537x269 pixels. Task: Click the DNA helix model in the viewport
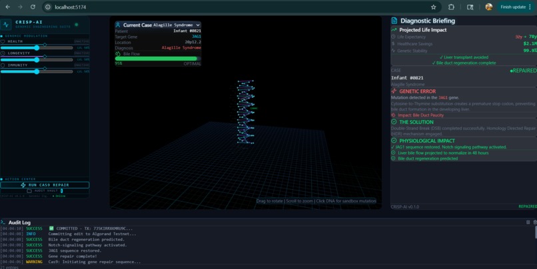pos(246,112)
